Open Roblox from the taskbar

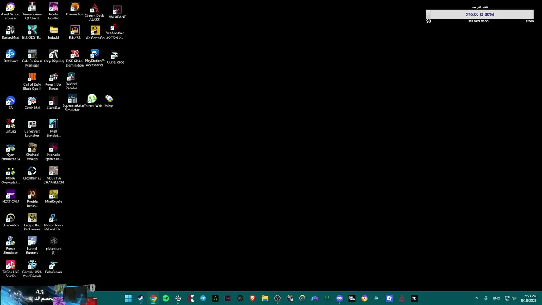pyautogui.click(x=389, y=298)
